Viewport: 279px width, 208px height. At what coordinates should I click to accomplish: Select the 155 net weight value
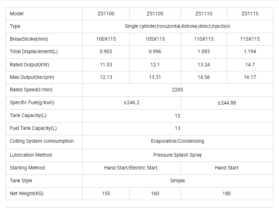click(106, 193)
